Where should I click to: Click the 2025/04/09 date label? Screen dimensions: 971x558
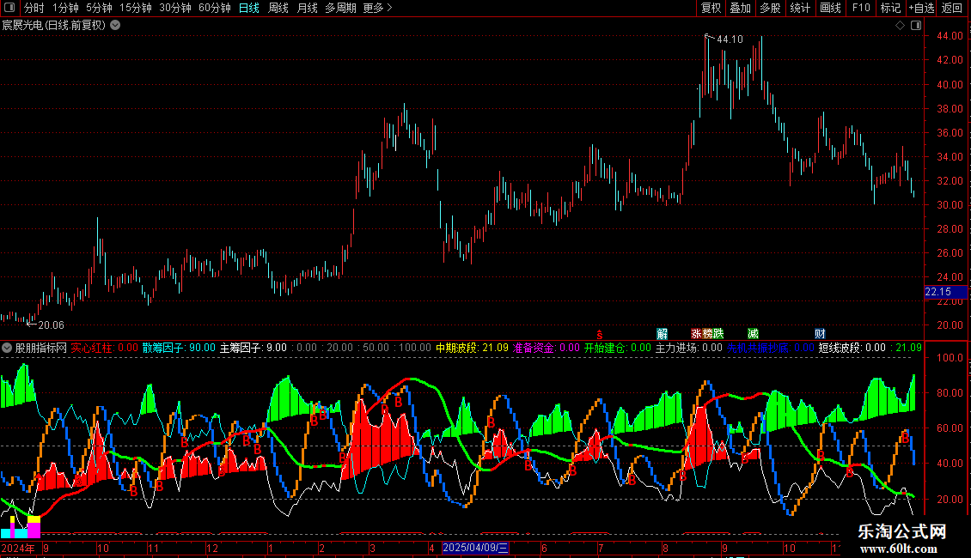coord(475,548)
